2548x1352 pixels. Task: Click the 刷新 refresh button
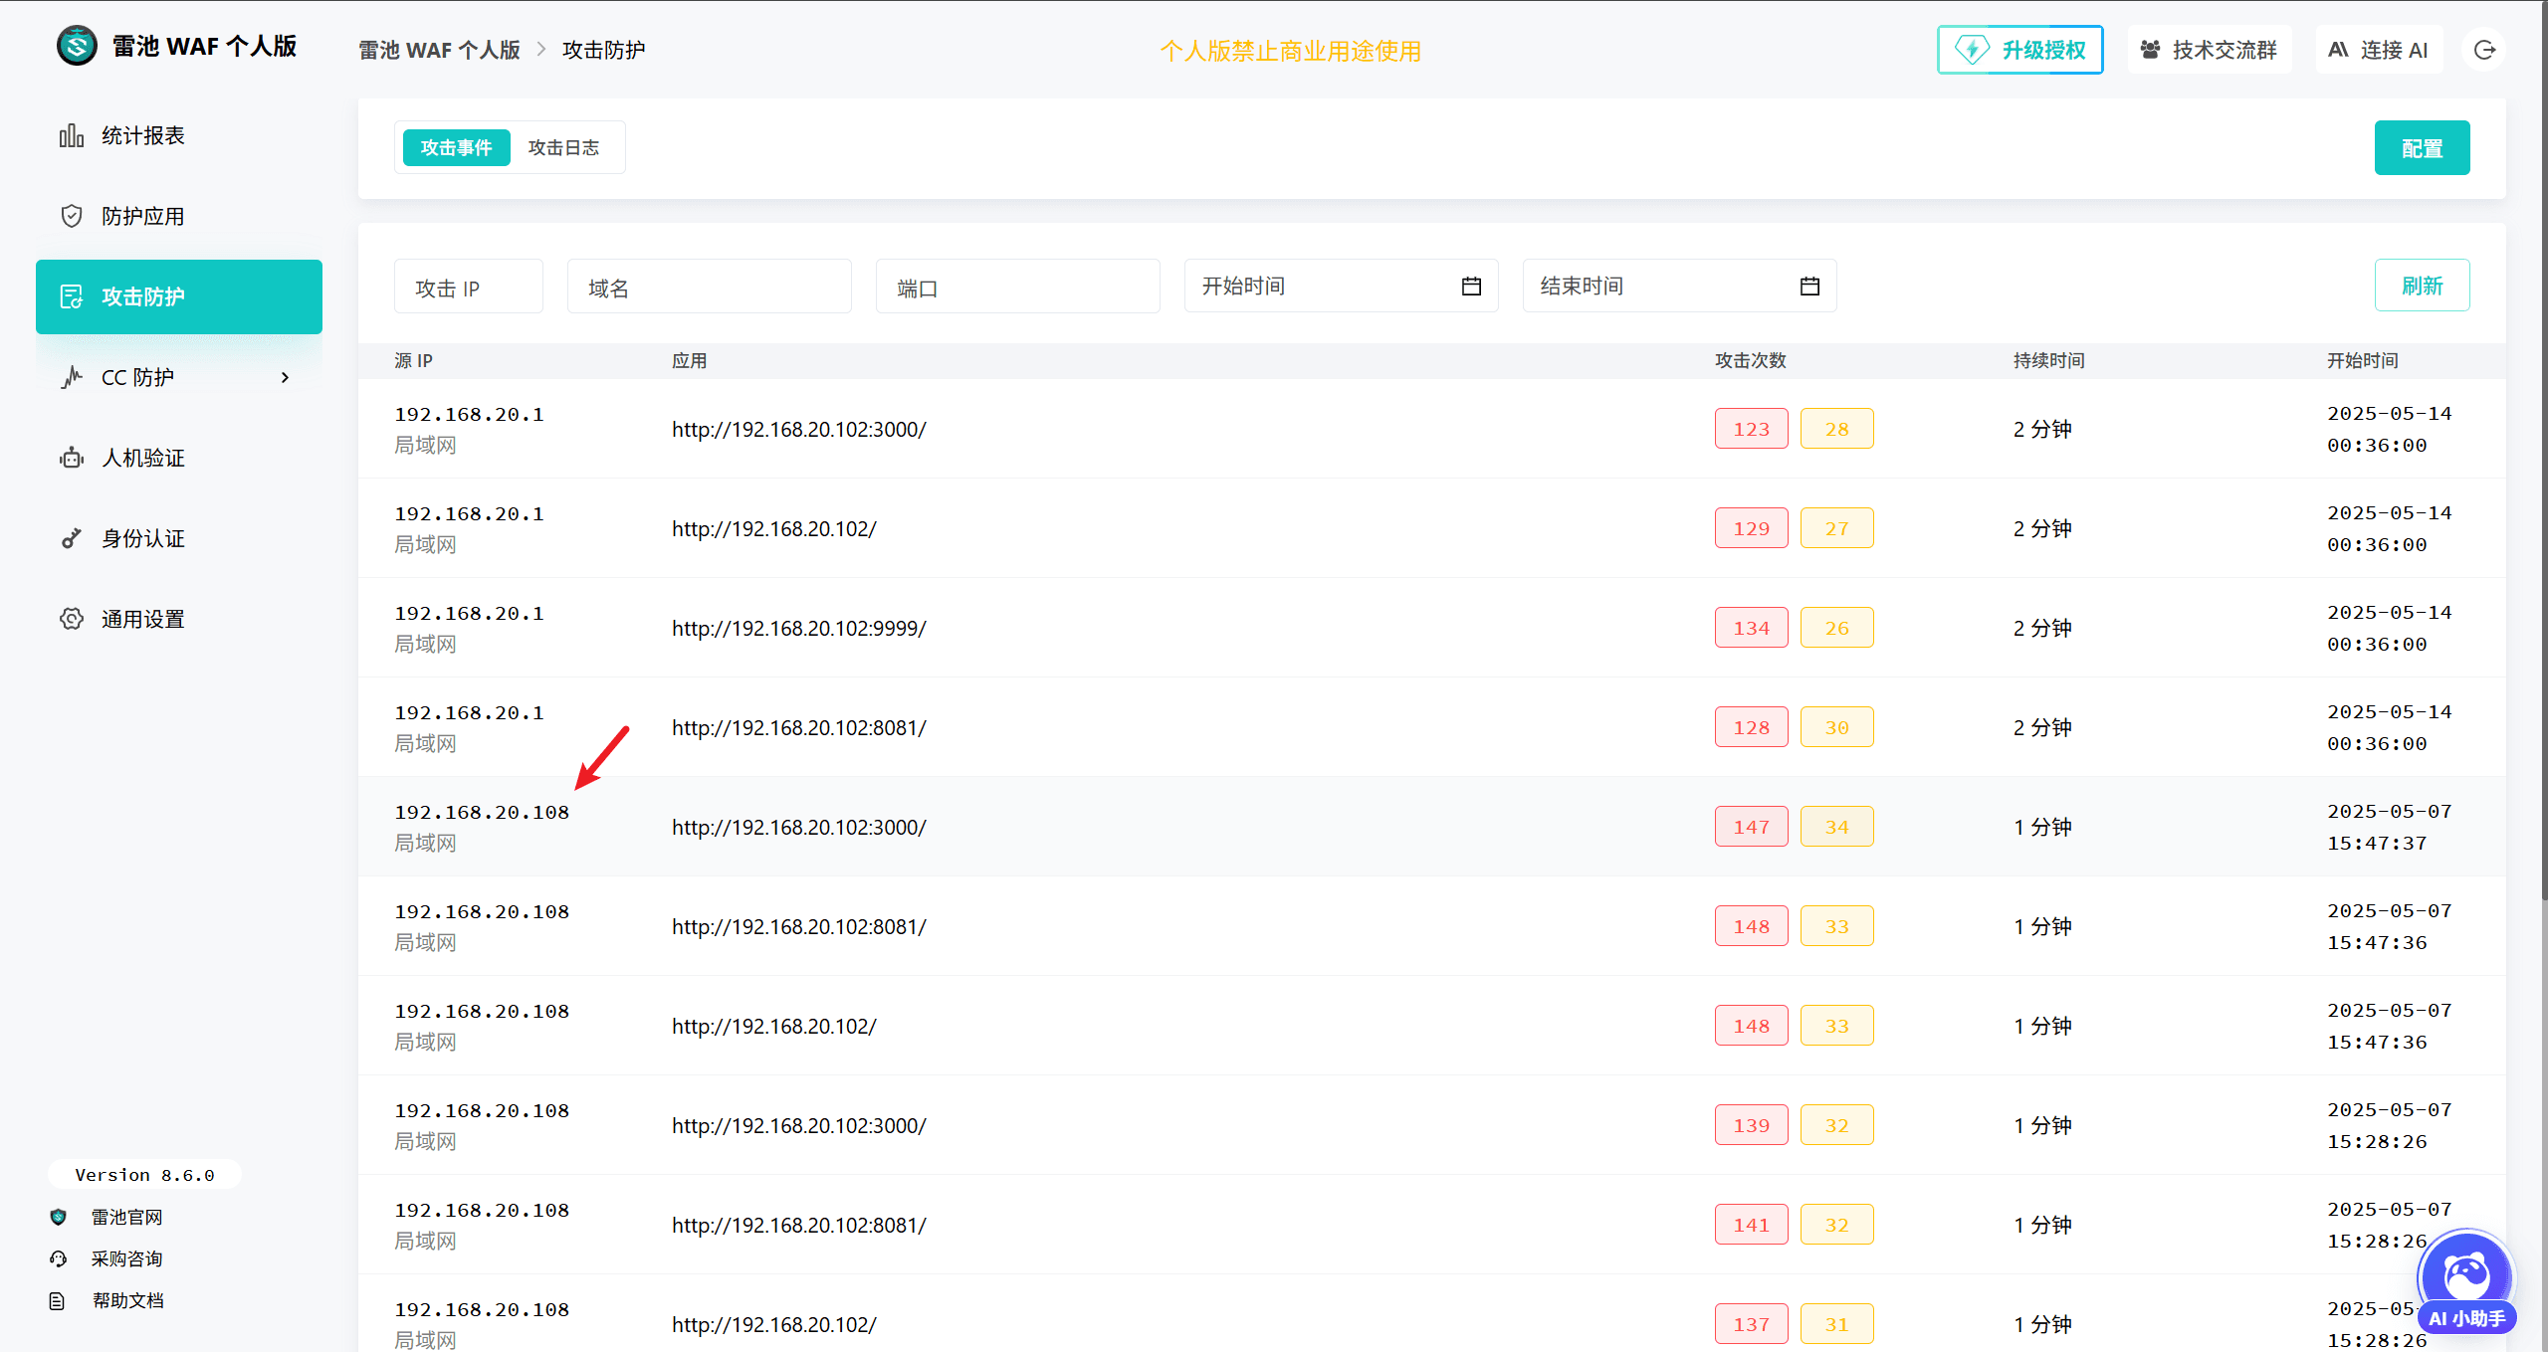[x=2422, y=286]
